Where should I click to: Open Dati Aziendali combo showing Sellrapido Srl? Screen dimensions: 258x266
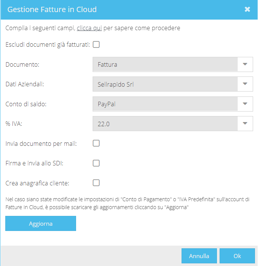pos(173,84)
